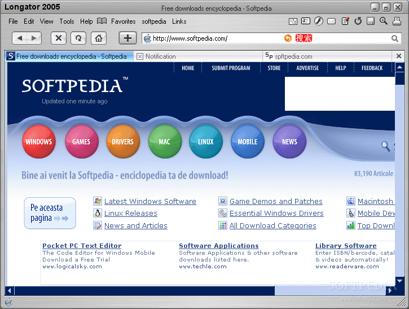Click the FEEDBACK header link

[372, 68]
